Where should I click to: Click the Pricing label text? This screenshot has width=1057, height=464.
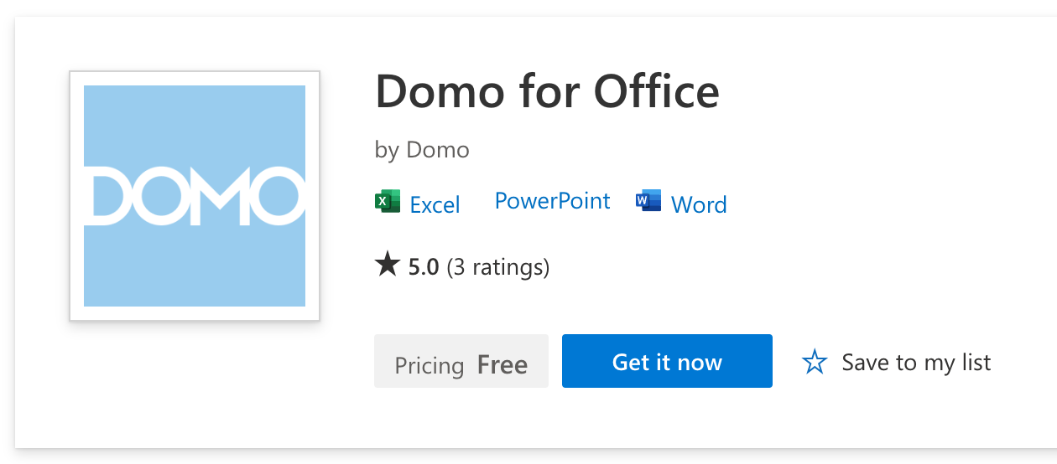point(429,366)
